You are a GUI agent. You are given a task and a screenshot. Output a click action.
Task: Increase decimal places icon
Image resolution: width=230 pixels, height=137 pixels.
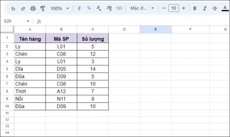[x=109, y=8]
